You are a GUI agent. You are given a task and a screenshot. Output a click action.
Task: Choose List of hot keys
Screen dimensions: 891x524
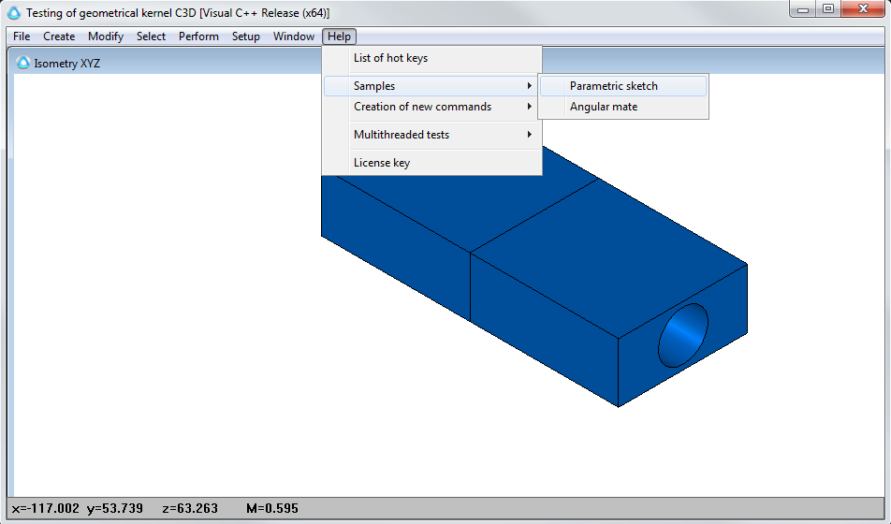(431, 58)
